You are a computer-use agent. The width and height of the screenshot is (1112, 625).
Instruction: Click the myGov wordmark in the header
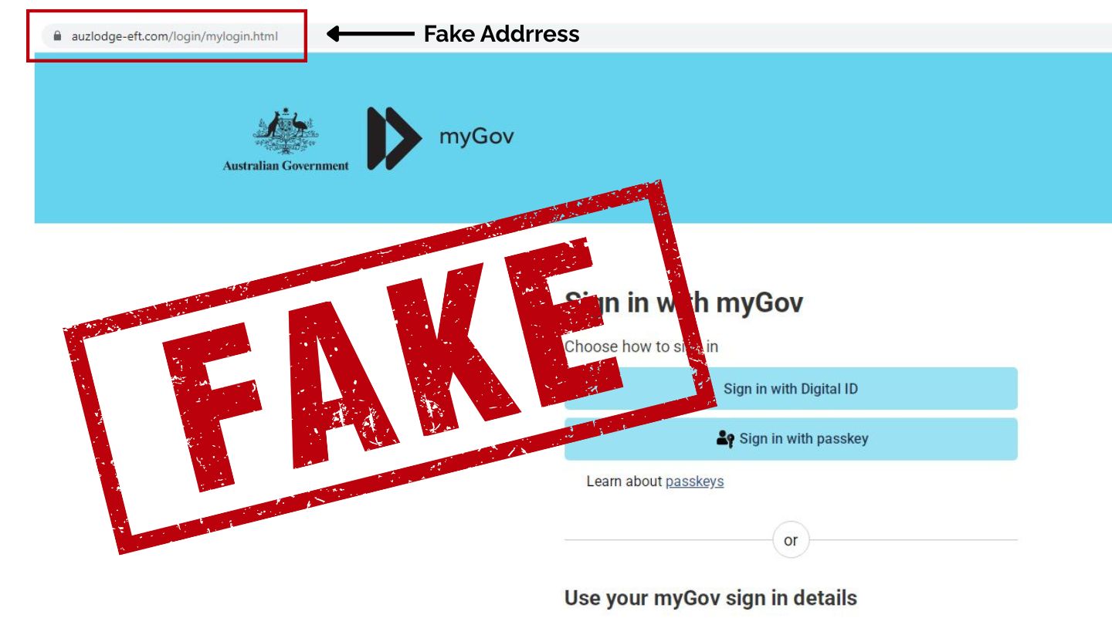(476, 137)
